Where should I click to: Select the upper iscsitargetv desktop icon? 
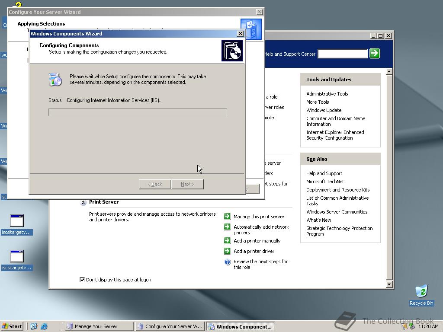point(16,225)
